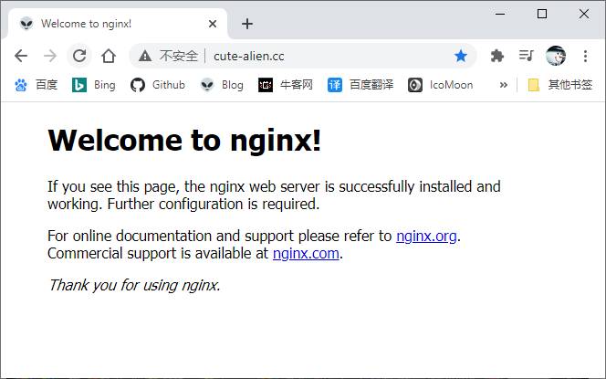Open Chrome's three-dot menu
606x379 pixels.
pyautogui.click(x=586, y=56)
